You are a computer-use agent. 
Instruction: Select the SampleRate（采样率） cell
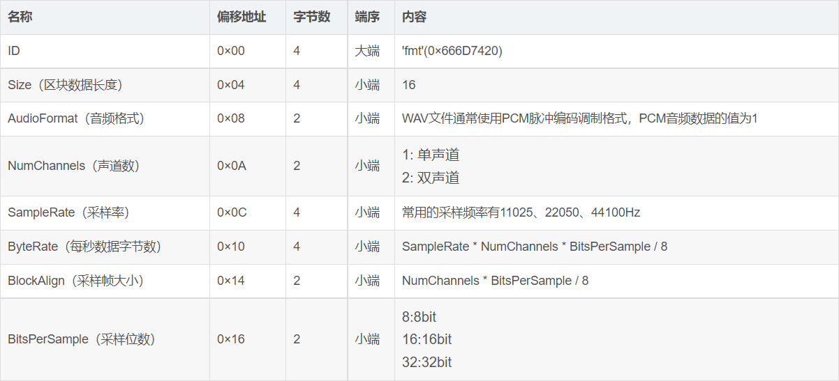[x=68, y=212]
